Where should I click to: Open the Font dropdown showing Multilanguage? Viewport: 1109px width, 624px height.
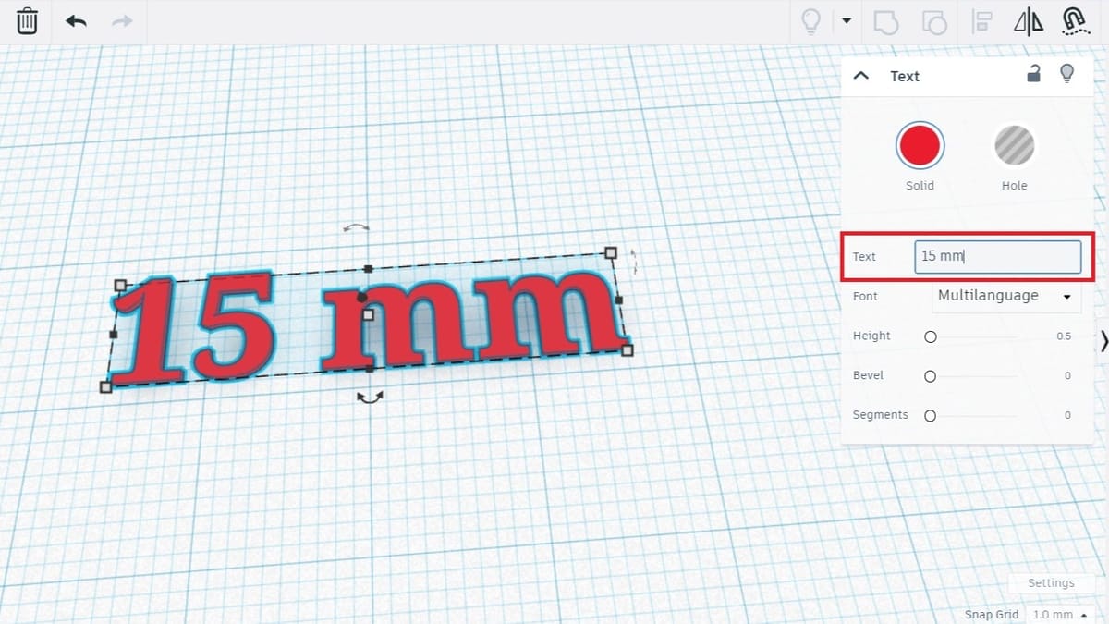pos(1005,297)
